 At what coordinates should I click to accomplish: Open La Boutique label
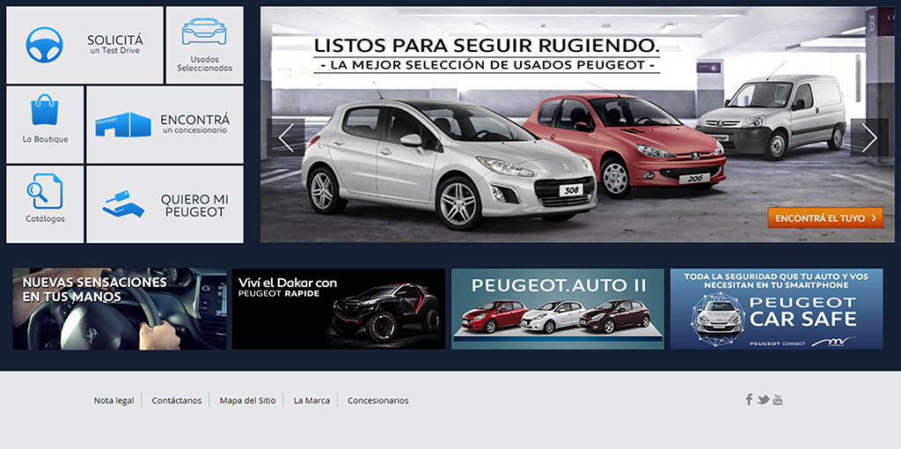pyautogui.click(x=46, y=139)
